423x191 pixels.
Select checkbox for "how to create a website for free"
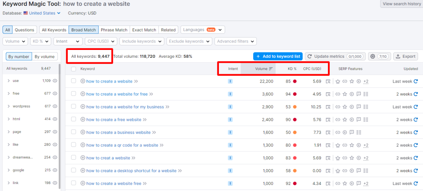[x=74, y=94]
